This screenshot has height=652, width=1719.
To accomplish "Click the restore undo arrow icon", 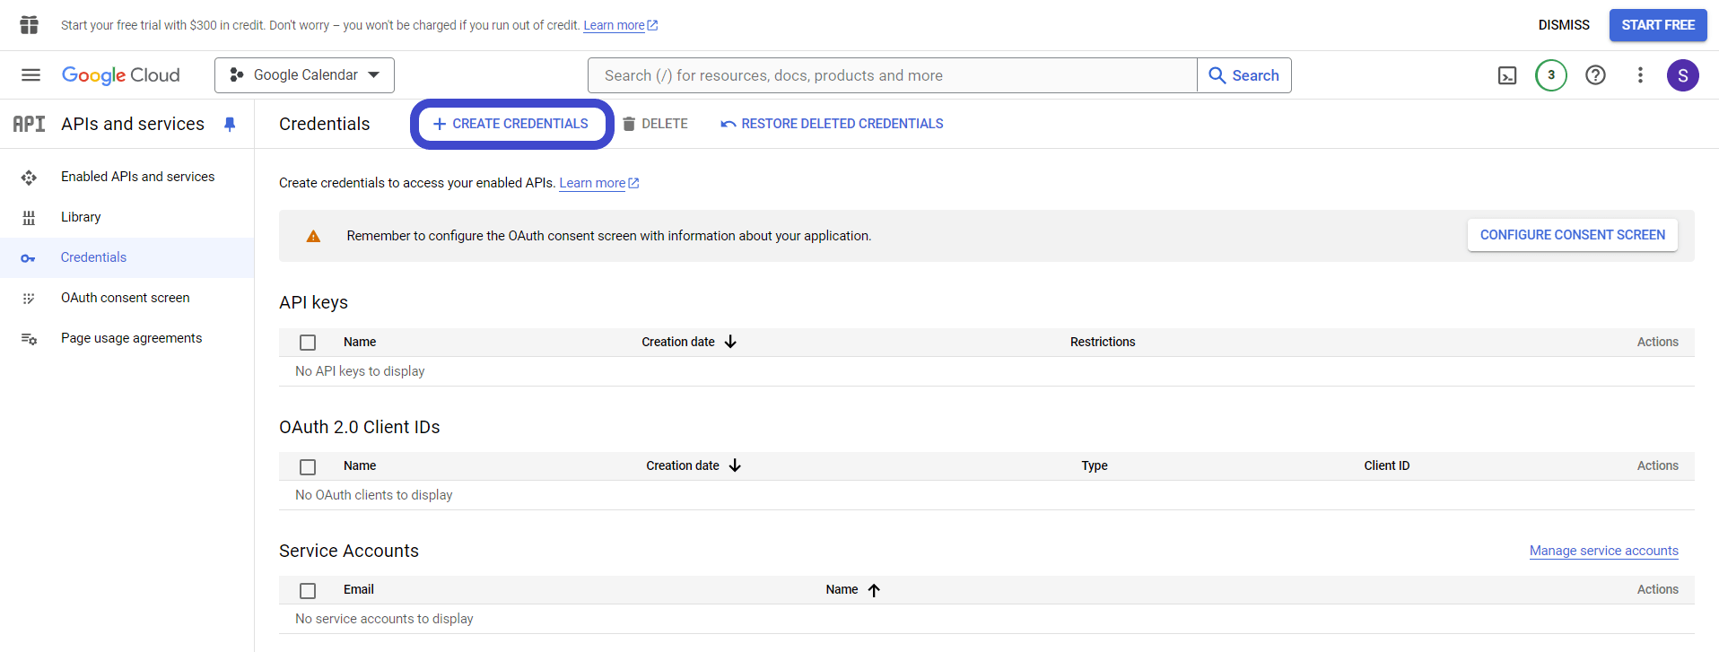I will [729, 124].
